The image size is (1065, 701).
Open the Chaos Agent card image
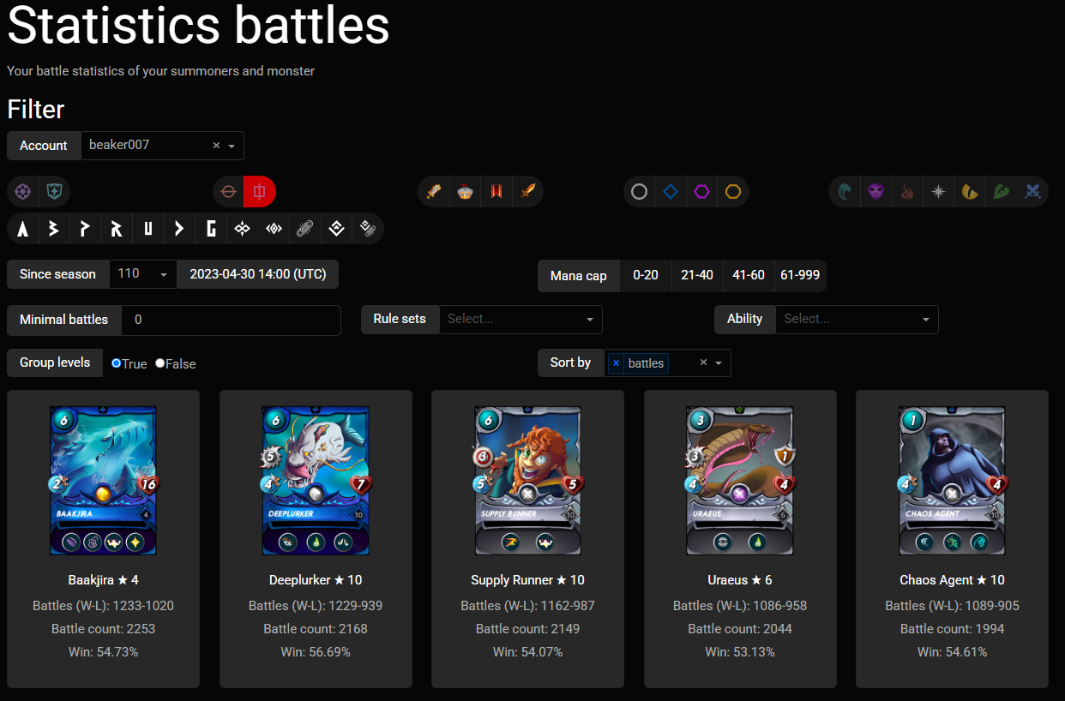tap(952, 481)
